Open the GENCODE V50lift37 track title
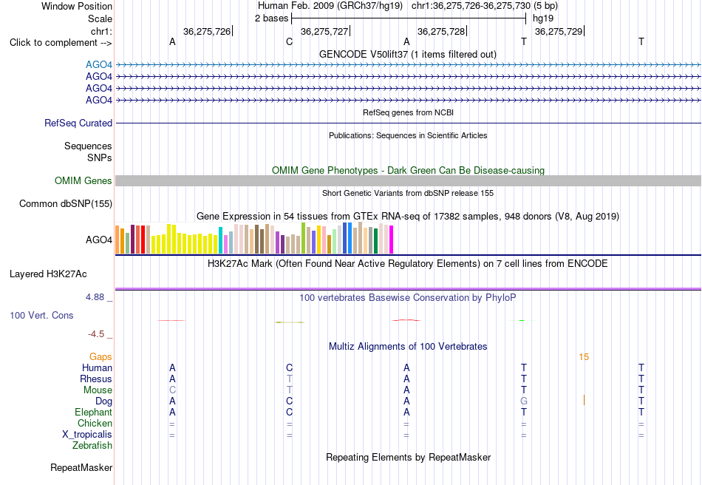Viewport: 702px width, 485px height. 407,54
